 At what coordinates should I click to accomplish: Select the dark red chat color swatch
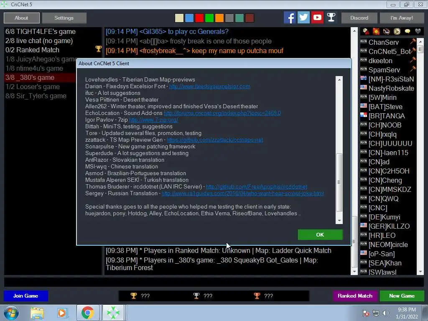(x=250, y=18)
